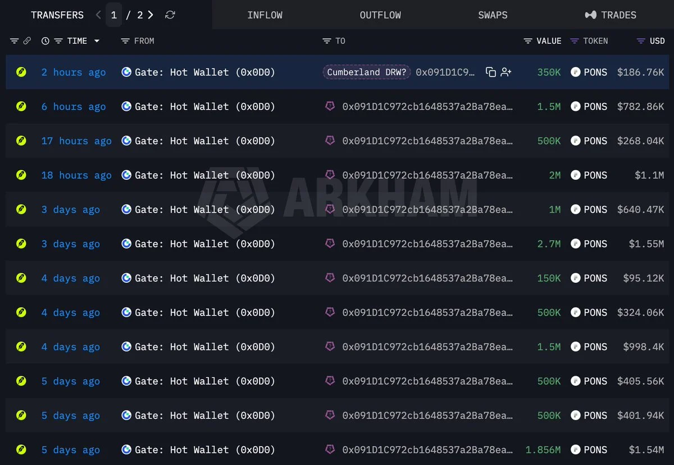
Task: Open the Gate: Hot Wallet sender in the $186.76K row
Action: [205, 72]
